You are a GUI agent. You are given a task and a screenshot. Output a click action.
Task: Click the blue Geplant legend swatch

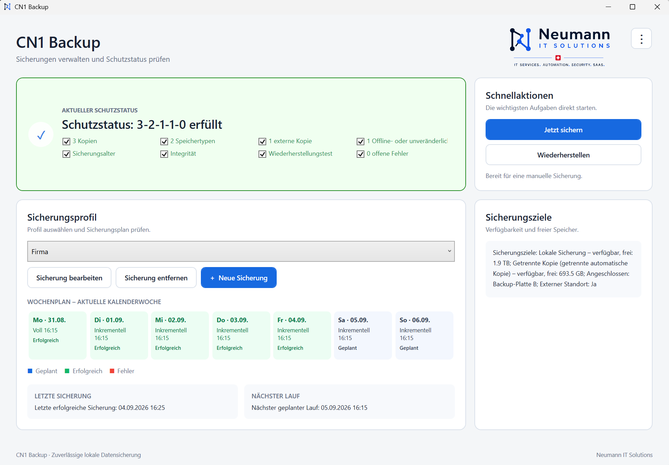point(30,371)
